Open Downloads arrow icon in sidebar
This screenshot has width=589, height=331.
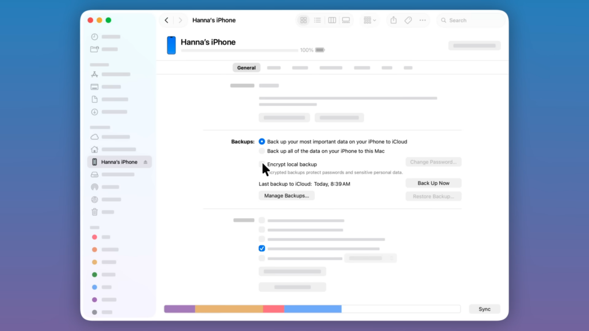click(95, 112)
